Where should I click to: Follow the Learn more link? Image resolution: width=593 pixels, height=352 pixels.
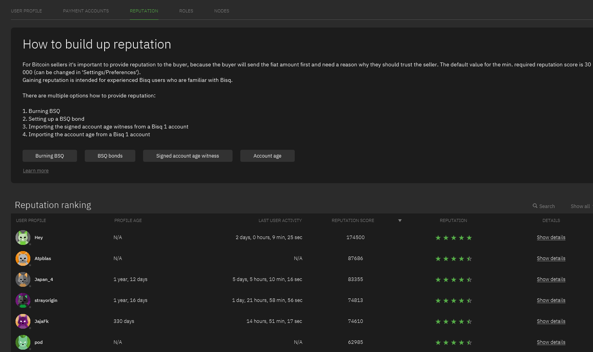(36, 171)
